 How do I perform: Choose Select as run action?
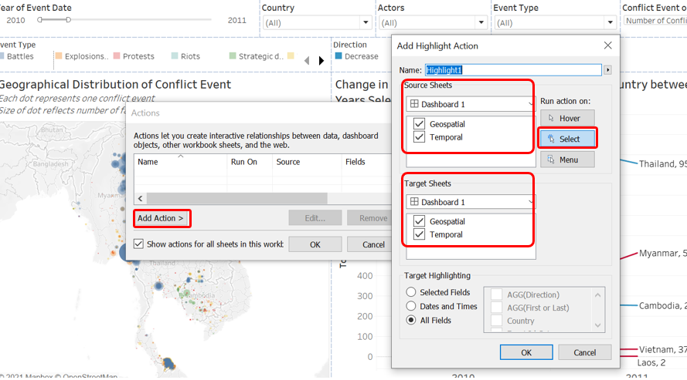pos(567,139)
